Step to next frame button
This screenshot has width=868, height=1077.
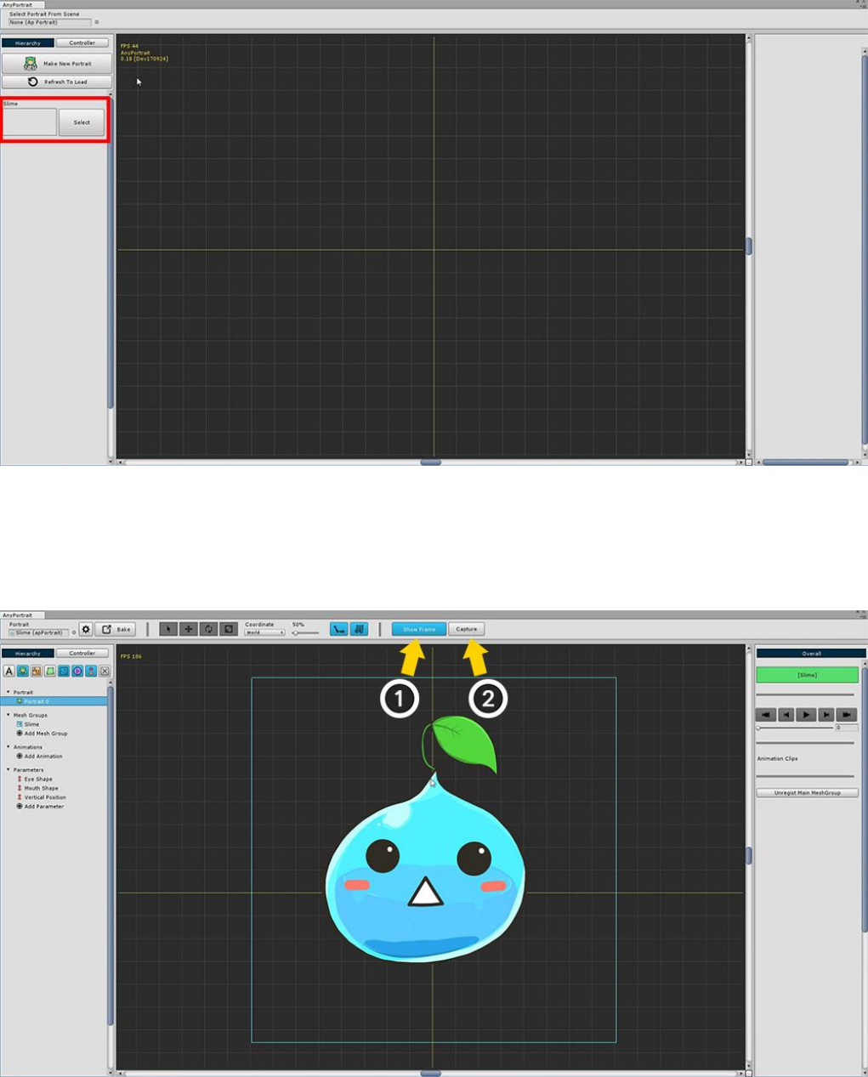pos(826,715)
